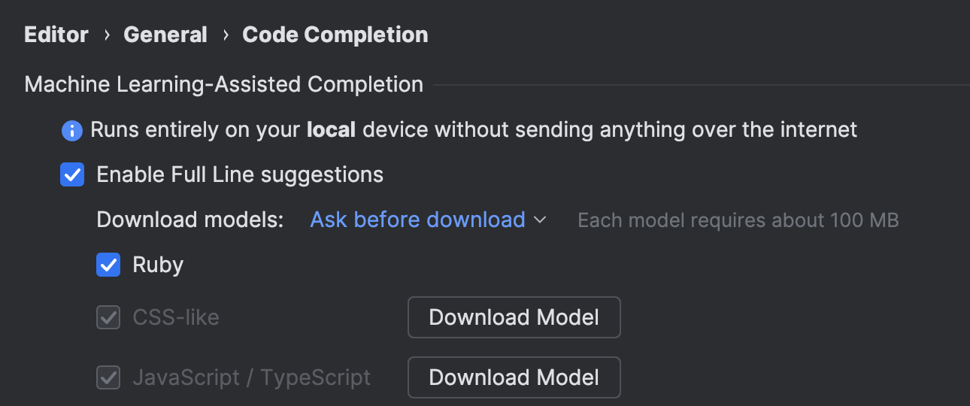Viewport: 970px width, 406px height.
Task: Click the JavaScript / TypeScript label text
Action: coord(252,377)
